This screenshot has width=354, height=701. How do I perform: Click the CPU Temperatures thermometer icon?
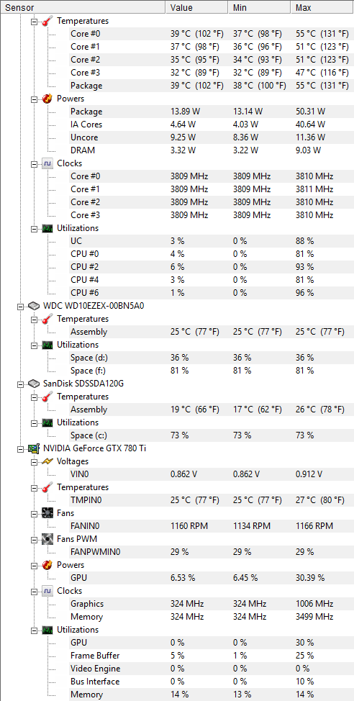coord(47,21)
